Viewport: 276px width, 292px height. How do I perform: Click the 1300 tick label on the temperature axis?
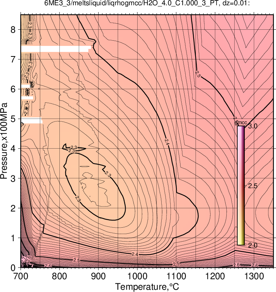(254, 276)
